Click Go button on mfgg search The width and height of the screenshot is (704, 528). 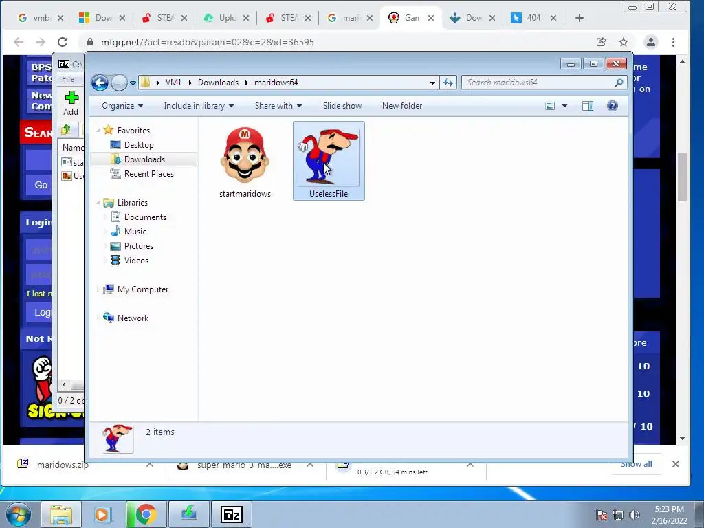pos(41,185)
